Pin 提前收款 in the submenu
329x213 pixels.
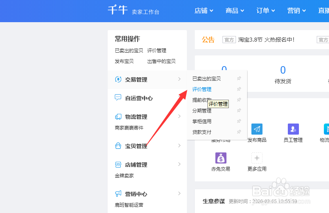[239, 100]
